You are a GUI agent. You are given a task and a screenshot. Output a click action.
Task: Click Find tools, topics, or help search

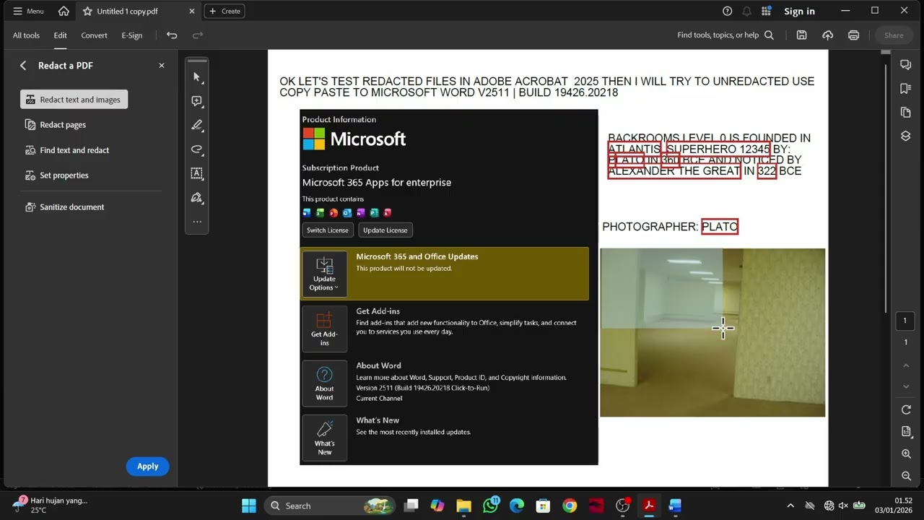(x=725, y=35)
